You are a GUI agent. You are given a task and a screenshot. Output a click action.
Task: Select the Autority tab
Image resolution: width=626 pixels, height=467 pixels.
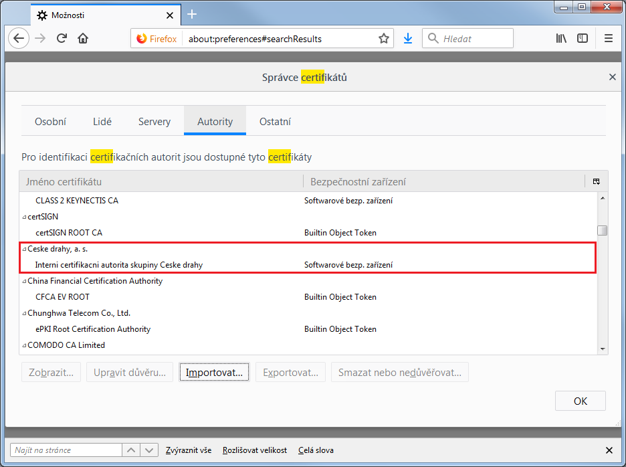coord(215,122)
